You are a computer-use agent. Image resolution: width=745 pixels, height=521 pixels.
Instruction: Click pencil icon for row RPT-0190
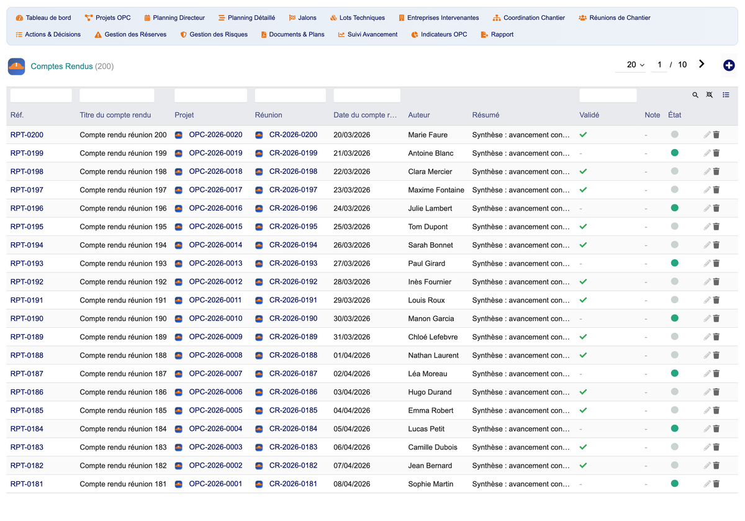pyautogui.click(x=707, y=319)
